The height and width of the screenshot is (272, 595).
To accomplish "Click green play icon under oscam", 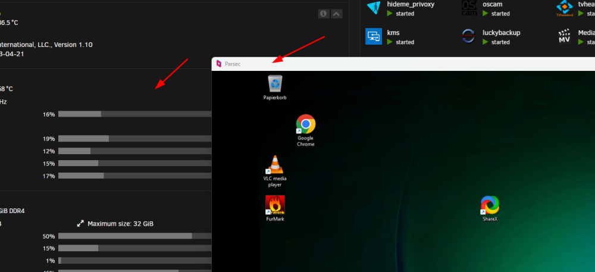I will coord(486,13).
